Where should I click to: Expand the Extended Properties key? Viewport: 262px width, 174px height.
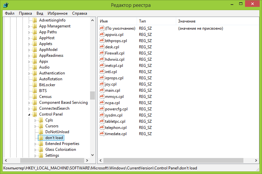(35, 144)
